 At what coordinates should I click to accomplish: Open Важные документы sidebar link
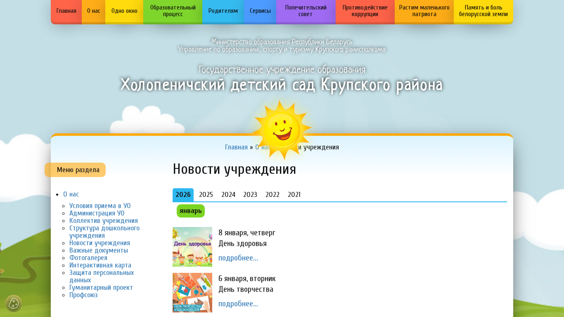99,251
